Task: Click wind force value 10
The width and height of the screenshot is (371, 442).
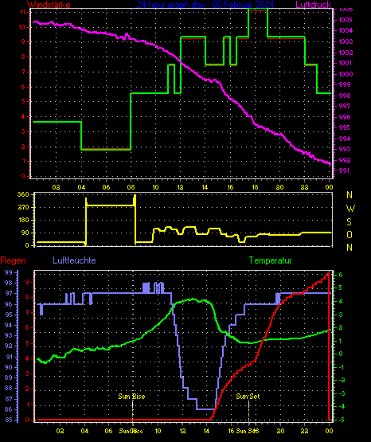Action: click(x=22, y=27)
